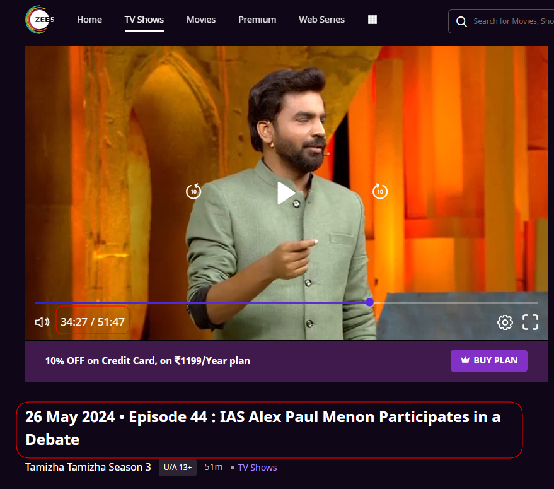Seek on the unplayed grey part of progress bar
This screenshot has height=489, width=554.
pos(456,303)
